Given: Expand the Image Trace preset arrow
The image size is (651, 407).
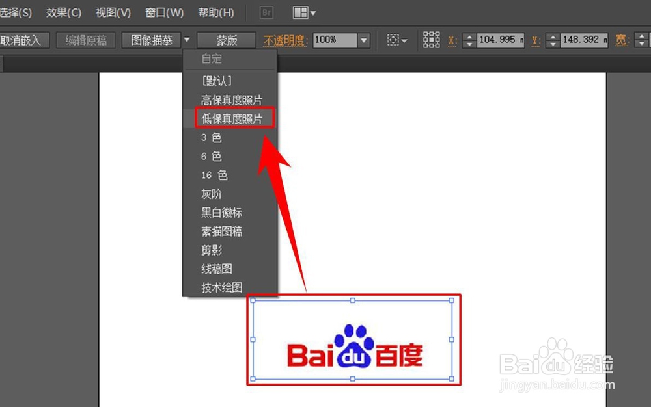Looking at the screenshot, I should 187,40.
